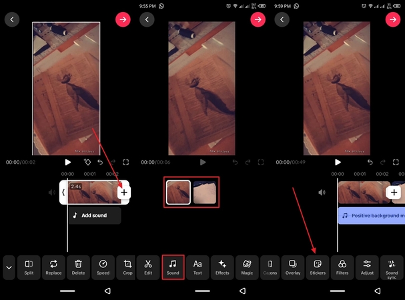The image size is (405, 300).
Task: Add a clip with plus in left timeline
Action: 124,192
